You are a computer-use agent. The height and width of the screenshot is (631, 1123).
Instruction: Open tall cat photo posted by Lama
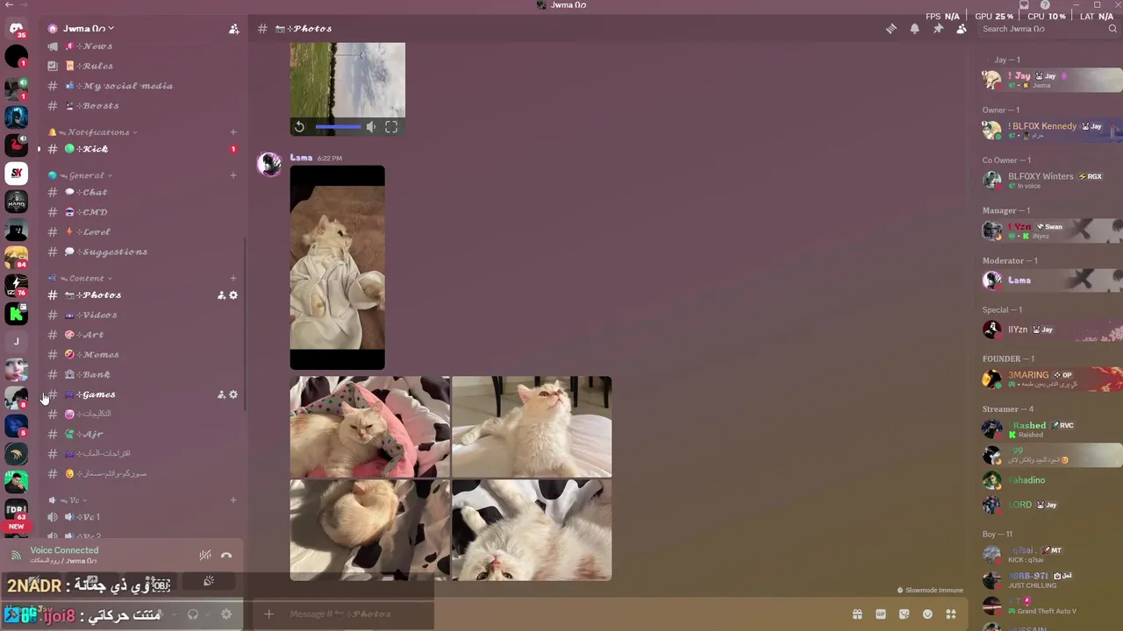[337, 268]
